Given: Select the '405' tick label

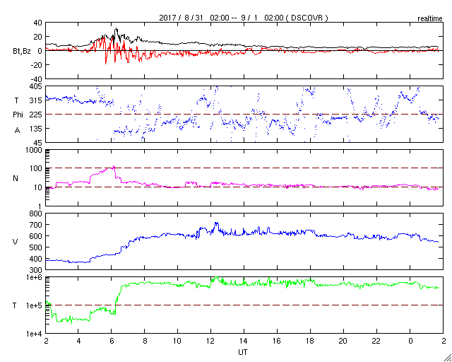Looking at the screenshot, I should [x=37, y=86].
